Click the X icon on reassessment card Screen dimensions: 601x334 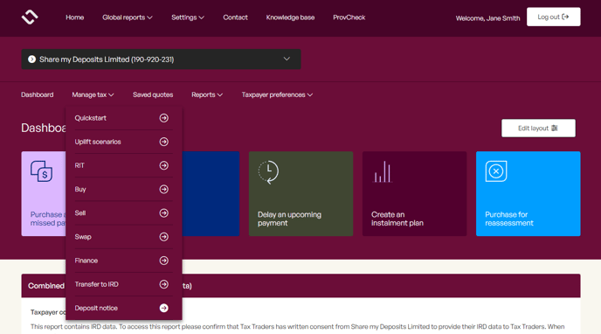coord(496,171)
